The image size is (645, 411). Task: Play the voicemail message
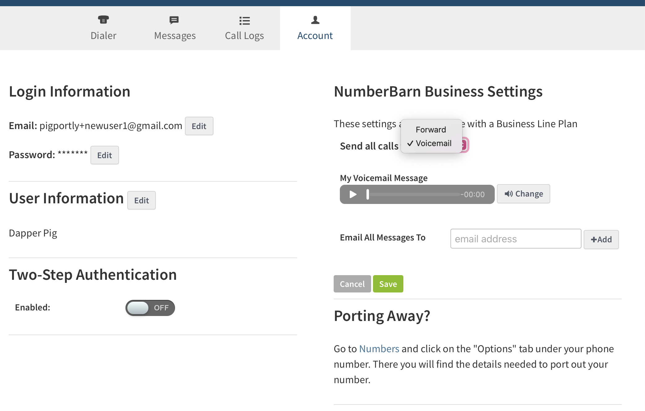[x=353, y=194]
